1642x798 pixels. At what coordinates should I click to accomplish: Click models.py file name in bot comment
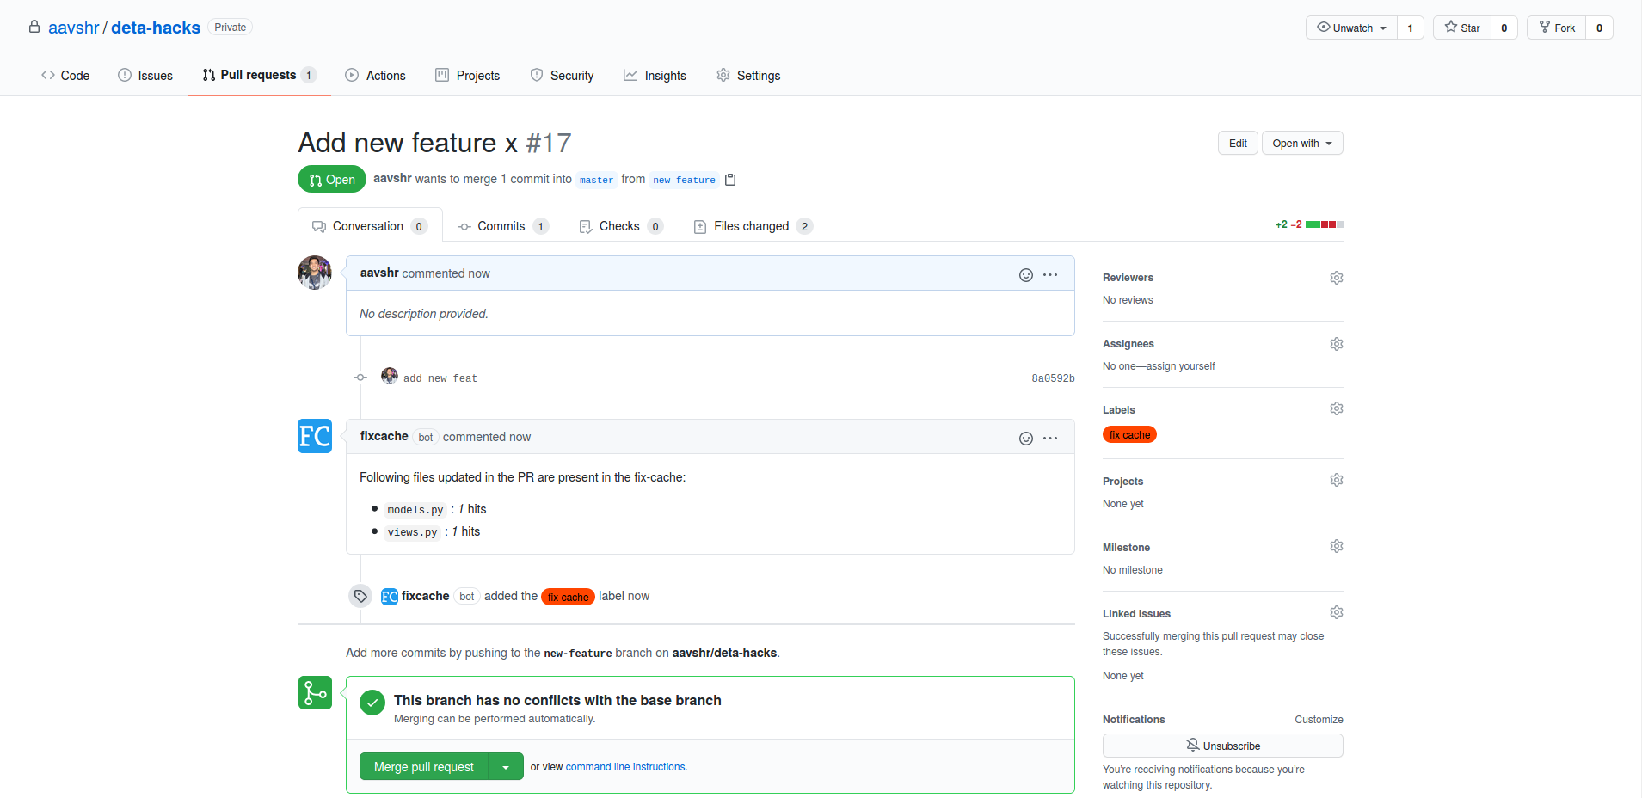pos(415,510)
